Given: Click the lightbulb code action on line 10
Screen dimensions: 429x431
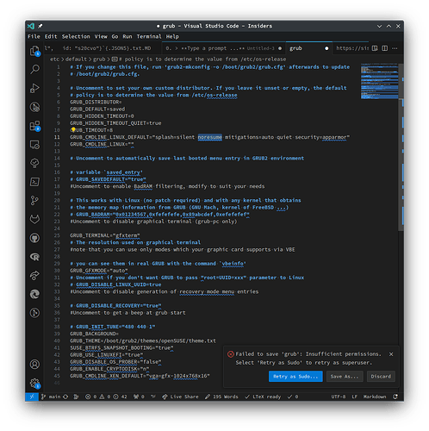Looking at the screenshot, I should click(x=73, y=130).
